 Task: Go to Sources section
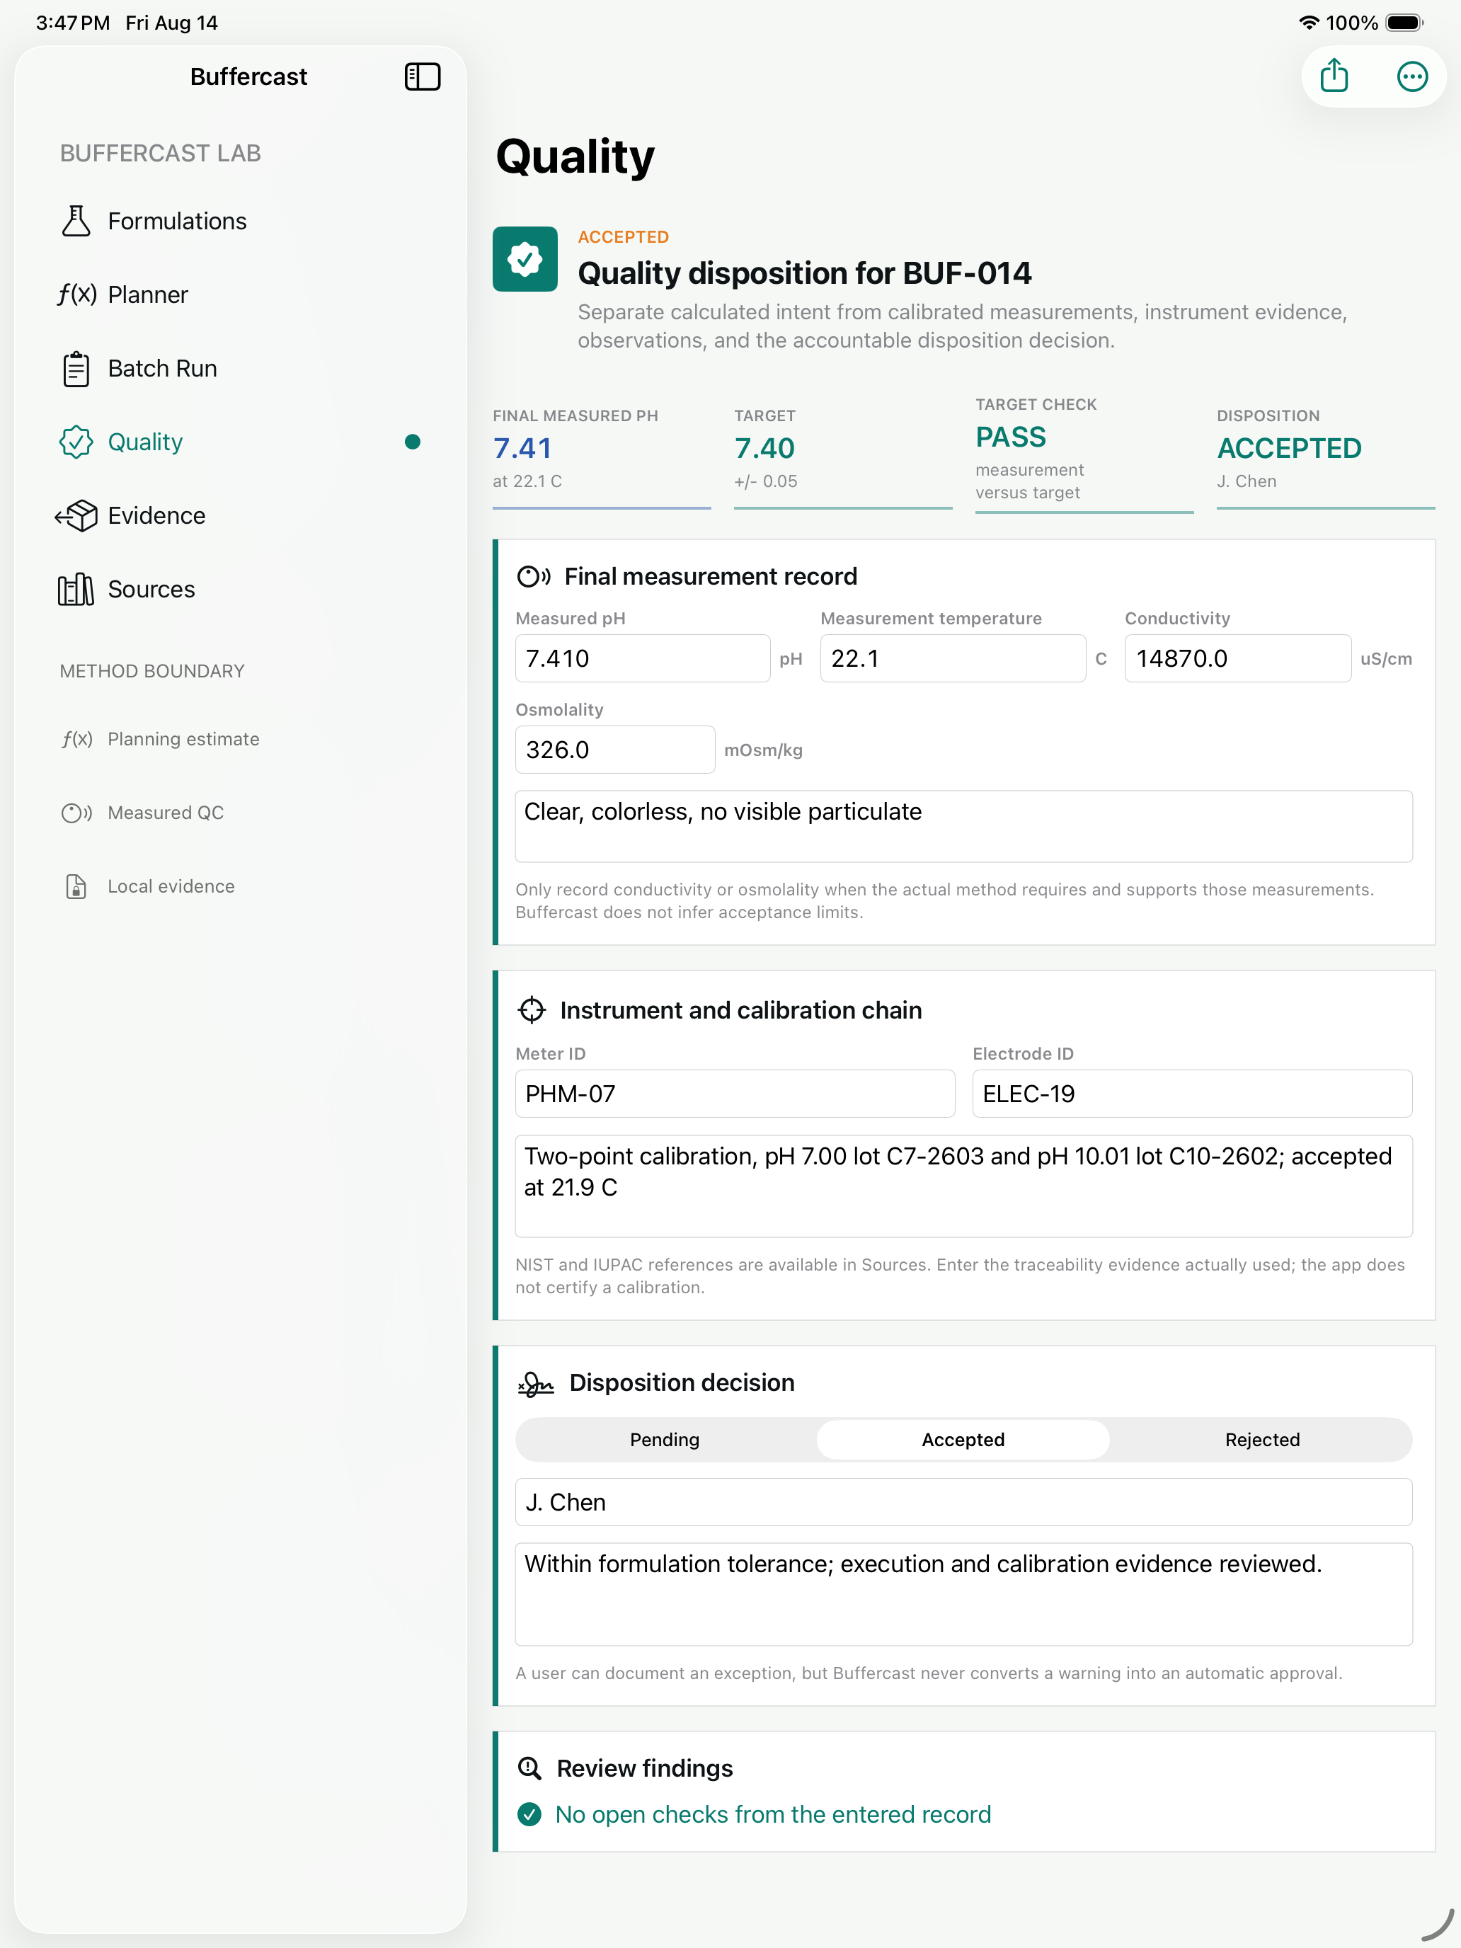[x=239, y=589]
